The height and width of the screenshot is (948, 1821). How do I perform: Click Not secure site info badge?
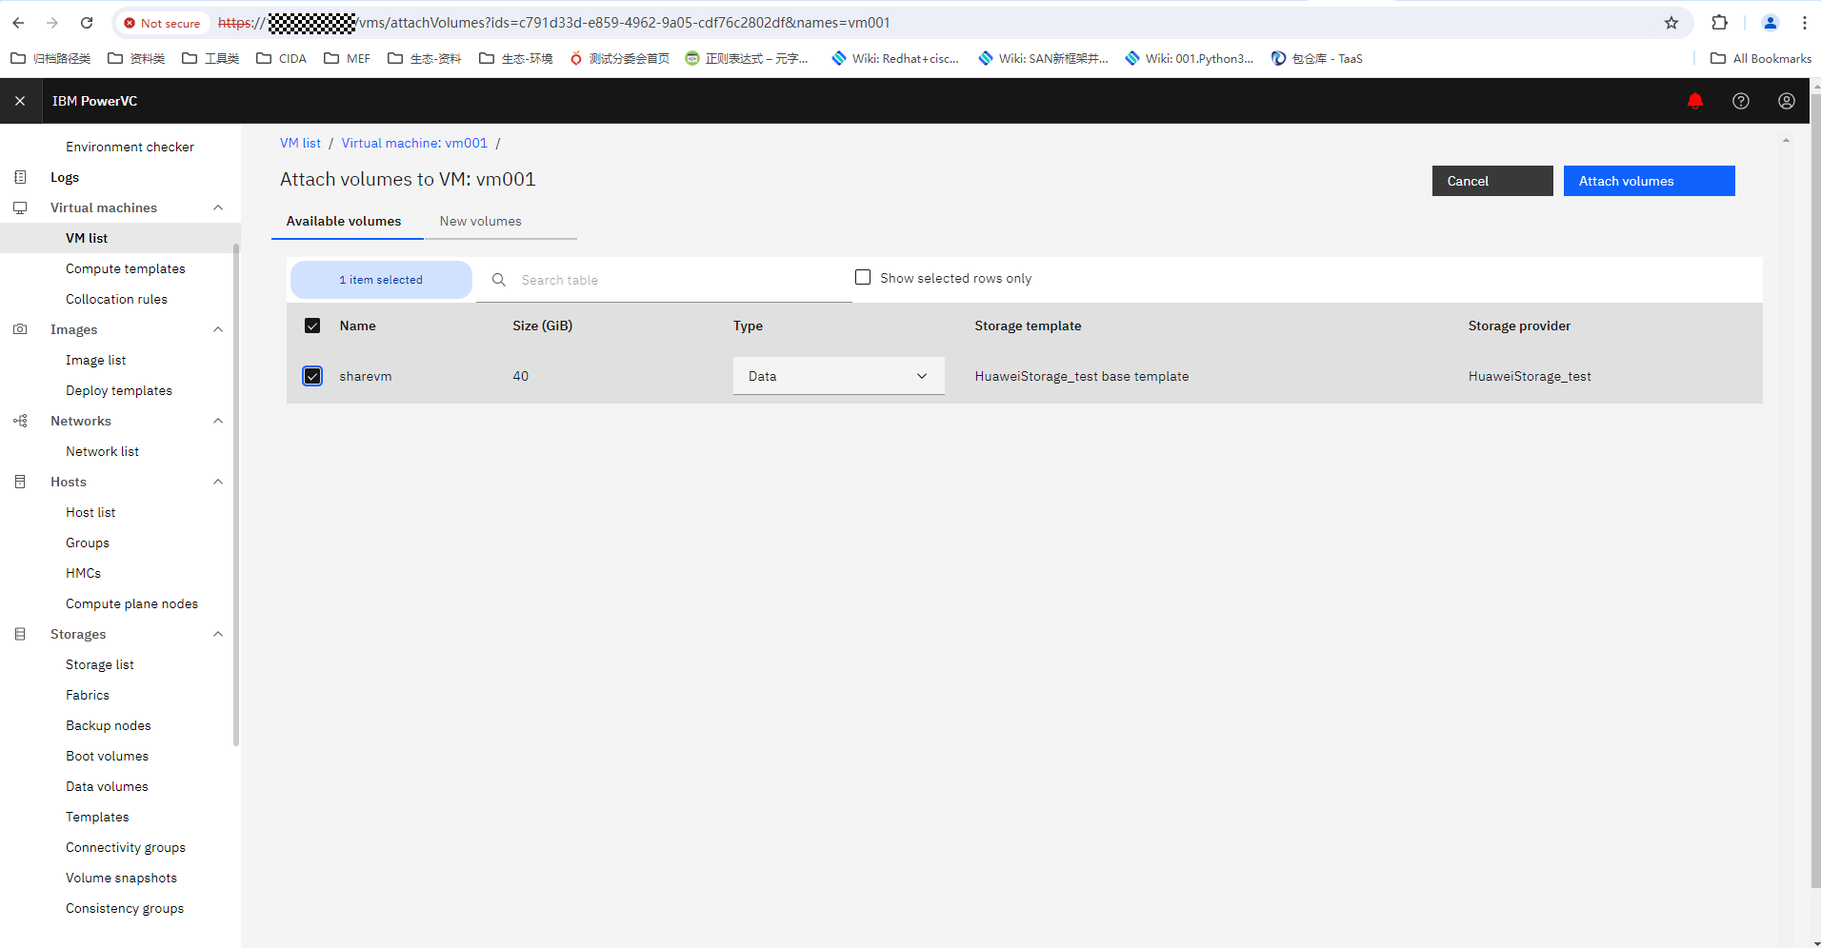pos(162,23)
